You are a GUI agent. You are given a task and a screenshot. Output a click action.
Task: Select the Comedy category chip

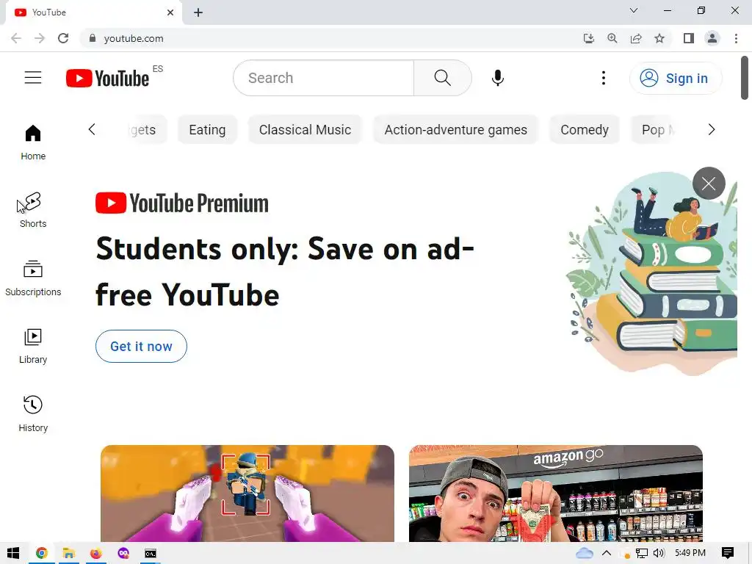tap(584, 129)
